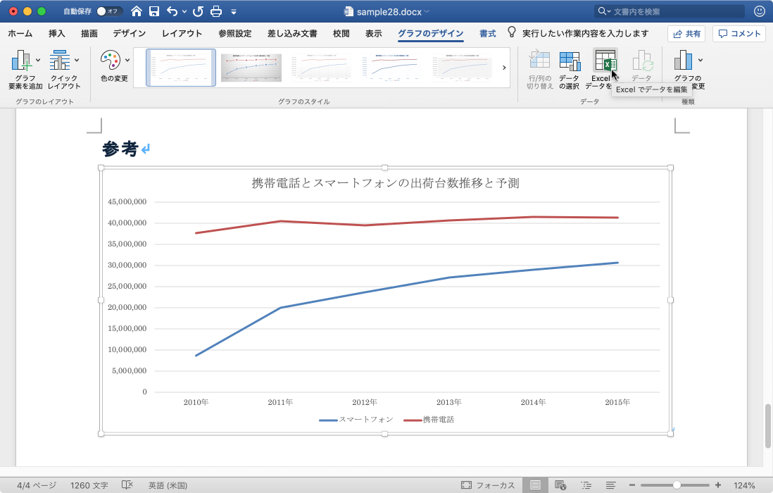The image size is (773, 493).
Task: Click the 共有 (Share) button
Action: [x=685, y=33]
